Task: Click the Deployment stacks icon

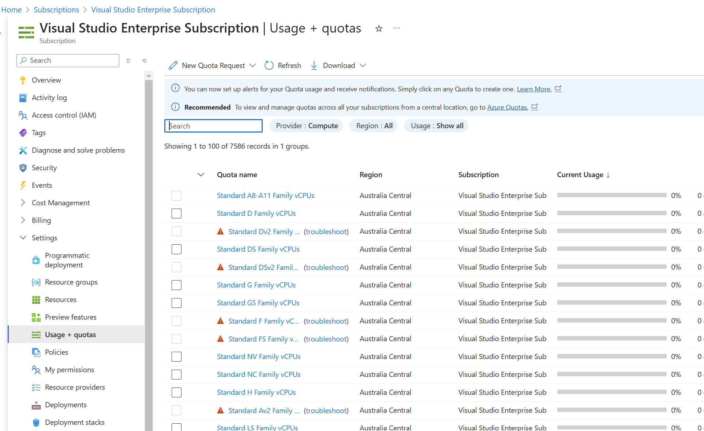Action: (36, 422)
